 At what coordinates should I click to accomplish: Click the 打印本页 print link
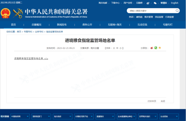(x=152, y=101)
